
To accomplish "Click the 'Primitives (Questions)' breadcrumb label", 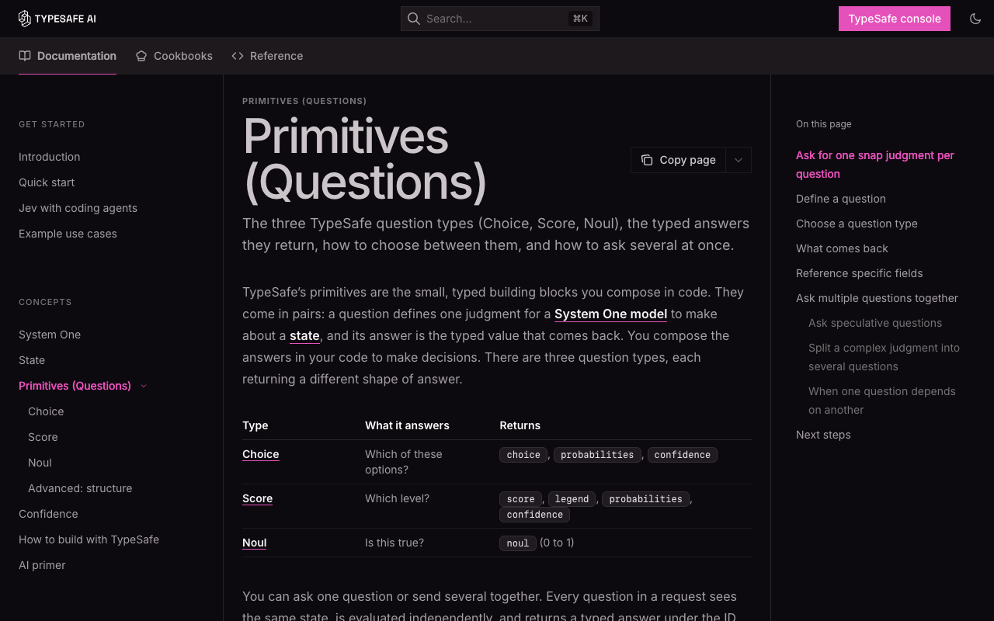I will [304, 101].
